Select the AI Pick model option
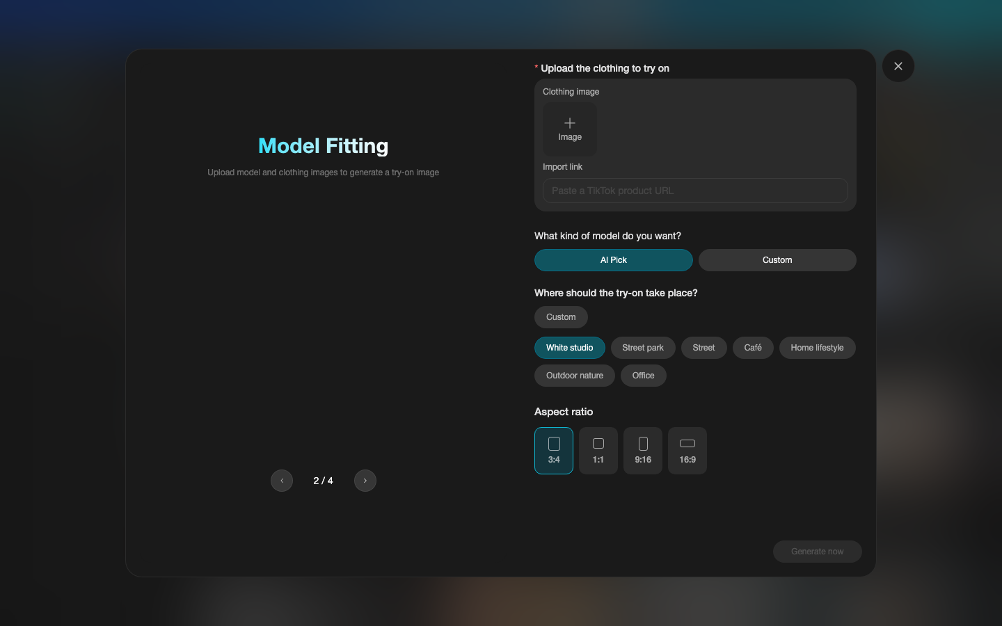 point(614,260)
